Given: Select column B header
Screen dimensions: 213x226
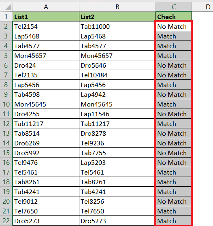Looking at the screenshot, I should [x=117, y=7].
